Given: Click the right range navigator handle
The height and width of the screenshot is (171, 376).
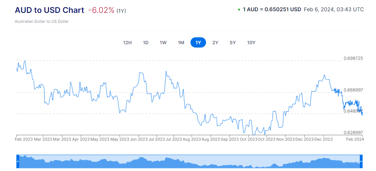Looking at the screenshot, I should point(361,161).
